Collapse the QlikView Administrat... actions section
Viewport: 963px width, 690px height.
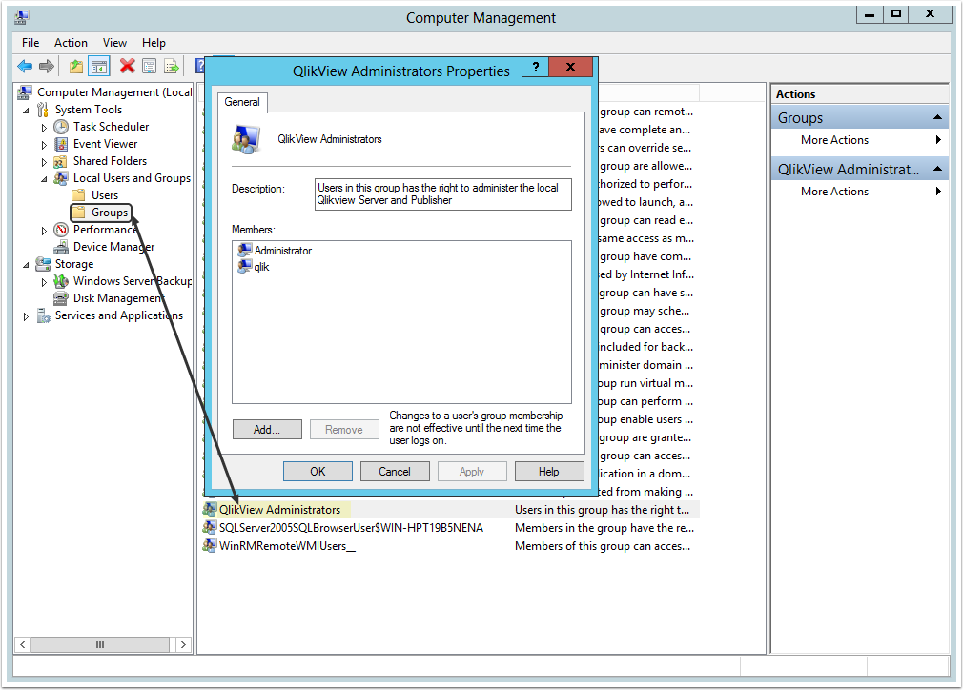point(937,169)
